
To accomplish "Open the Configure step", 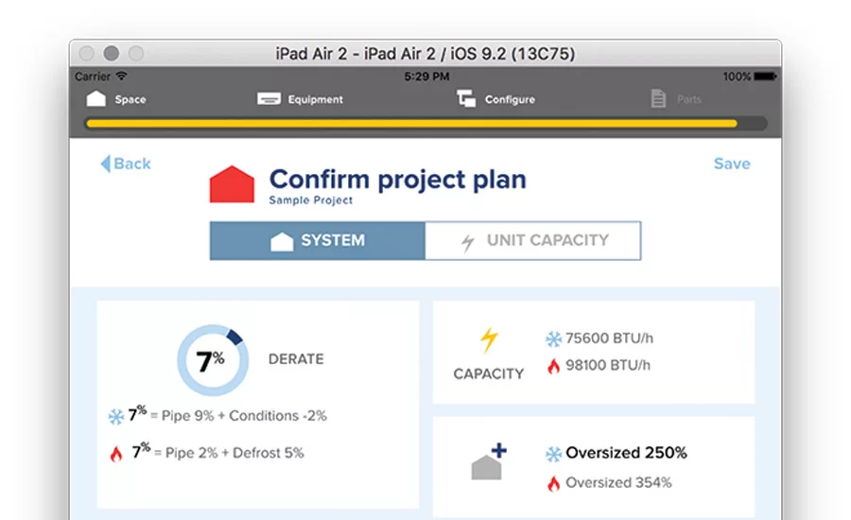I will [x=496, y=98].
